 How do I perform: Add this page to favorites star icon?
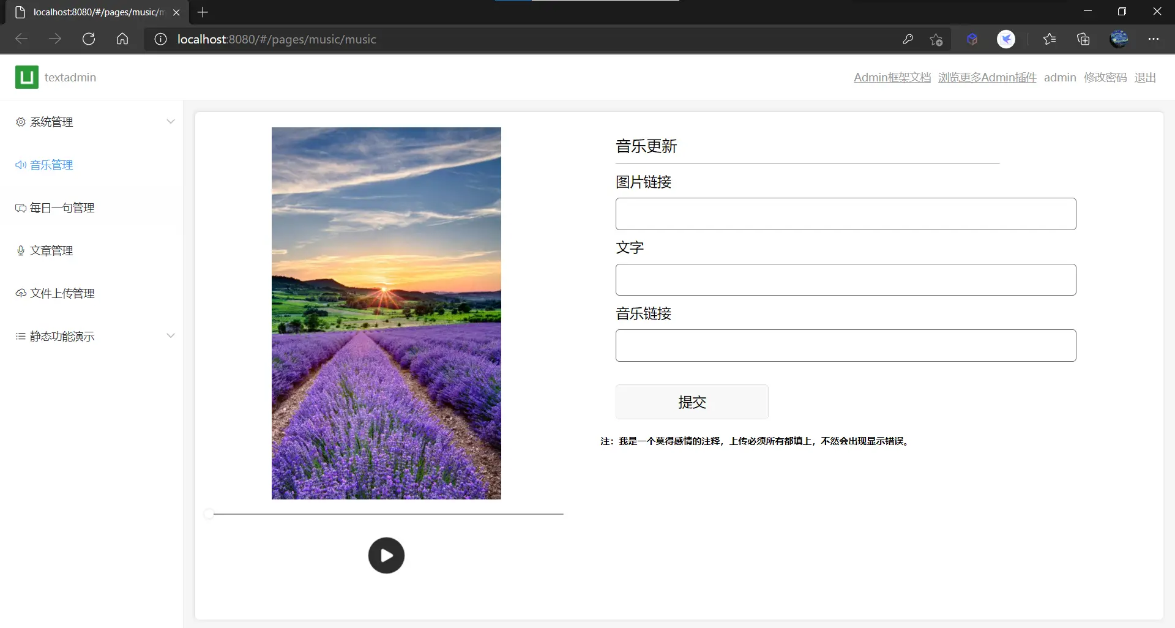click(x=936, y=39)
